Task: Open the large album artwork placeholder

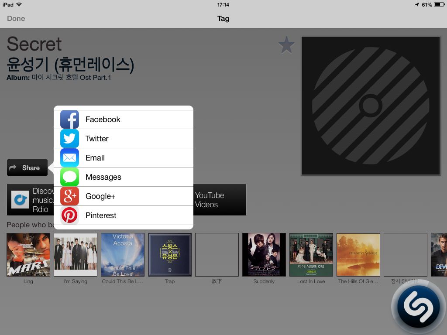Action: click(x=371, y=106)
